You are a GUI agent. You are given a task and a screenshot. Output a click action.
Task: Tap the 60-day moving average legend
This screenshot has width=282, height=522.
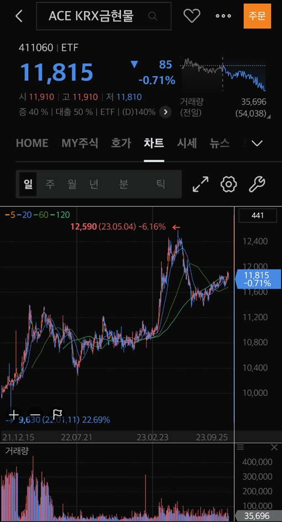41,215
